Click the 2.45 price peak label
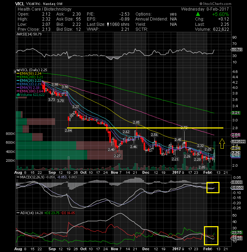247x252 pixels. [178, 140]
